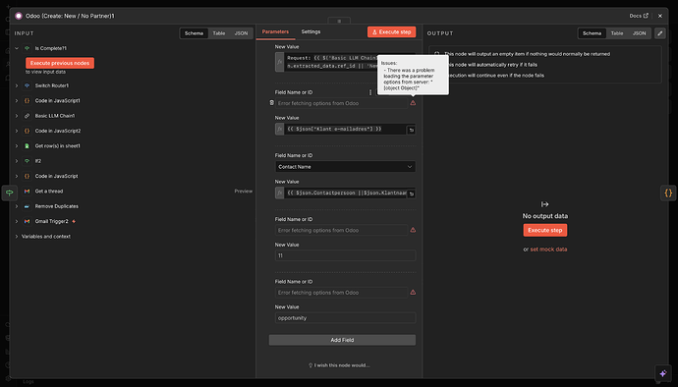The width and height of the screenshot is (678, 387).
Task: Click the trash icon beside Field Name
Action: (271, 103)
